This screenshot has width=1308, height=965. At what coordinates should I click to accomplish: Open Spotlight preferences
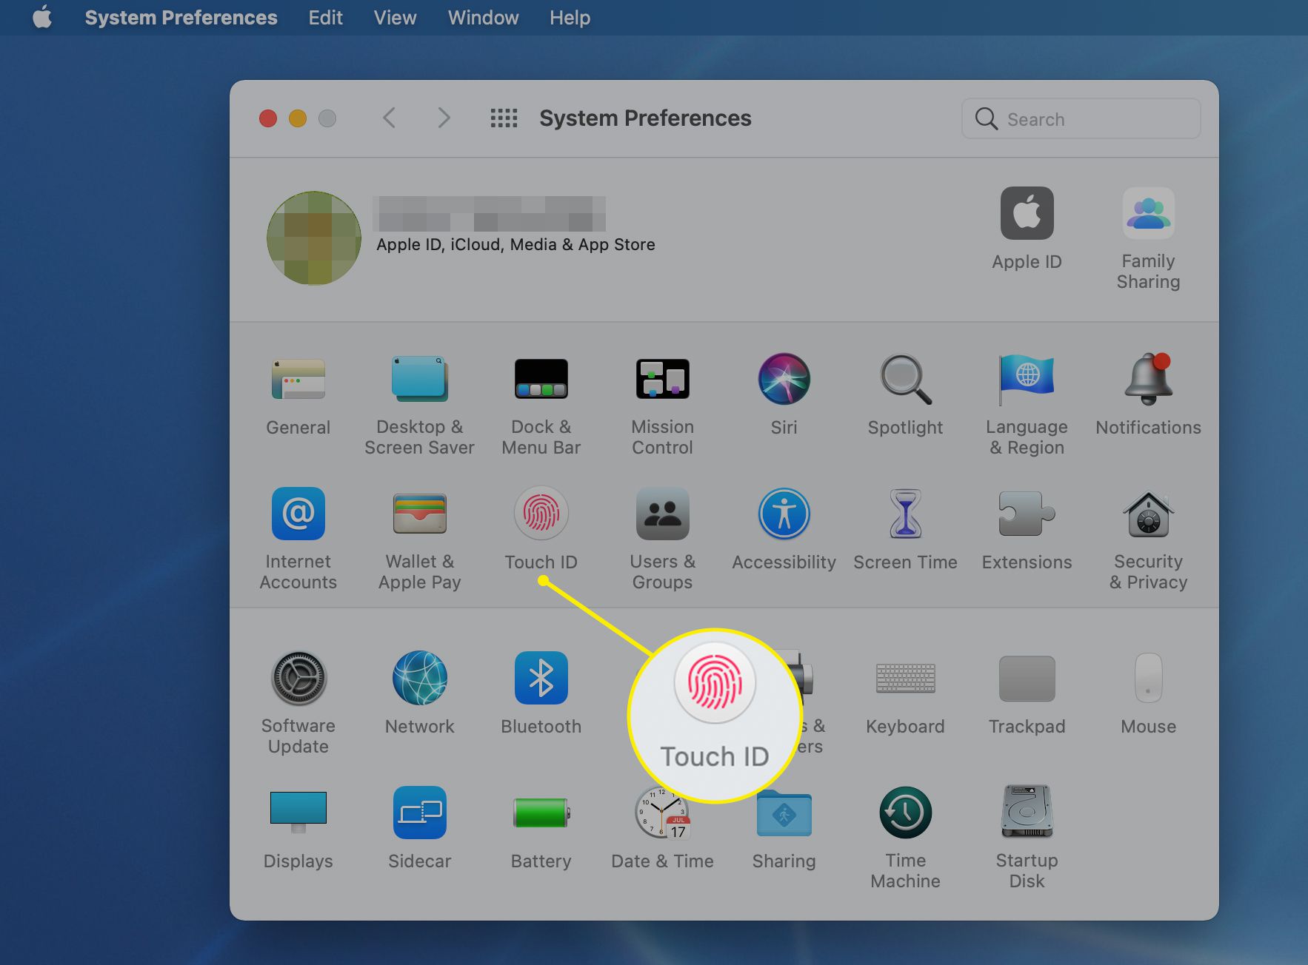coord(905,380)
